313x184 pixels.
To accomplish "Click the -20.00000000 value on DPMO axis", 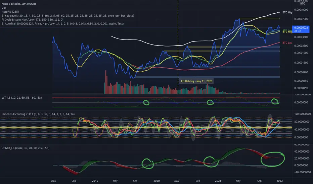I will (x=303, y=172).
